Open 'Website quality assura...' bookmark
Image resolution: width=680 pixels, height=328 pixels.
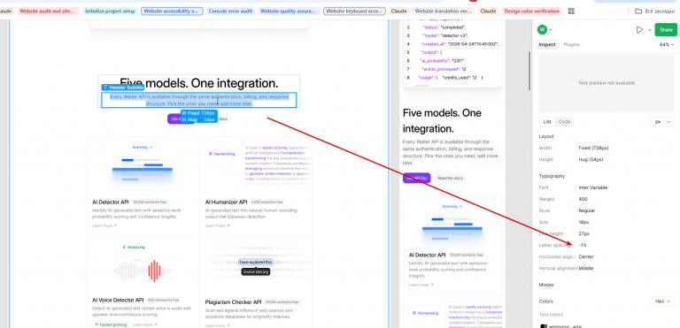[290, 11]
